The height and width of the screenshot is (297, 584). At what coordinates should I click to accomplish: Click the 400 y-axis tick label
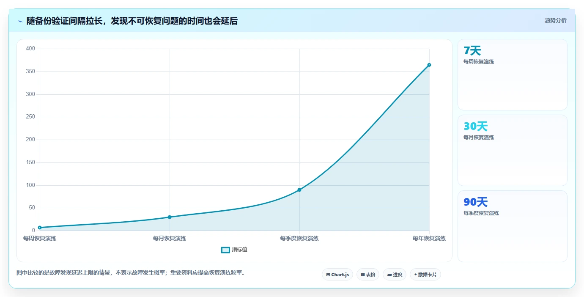tap(30, 49)
